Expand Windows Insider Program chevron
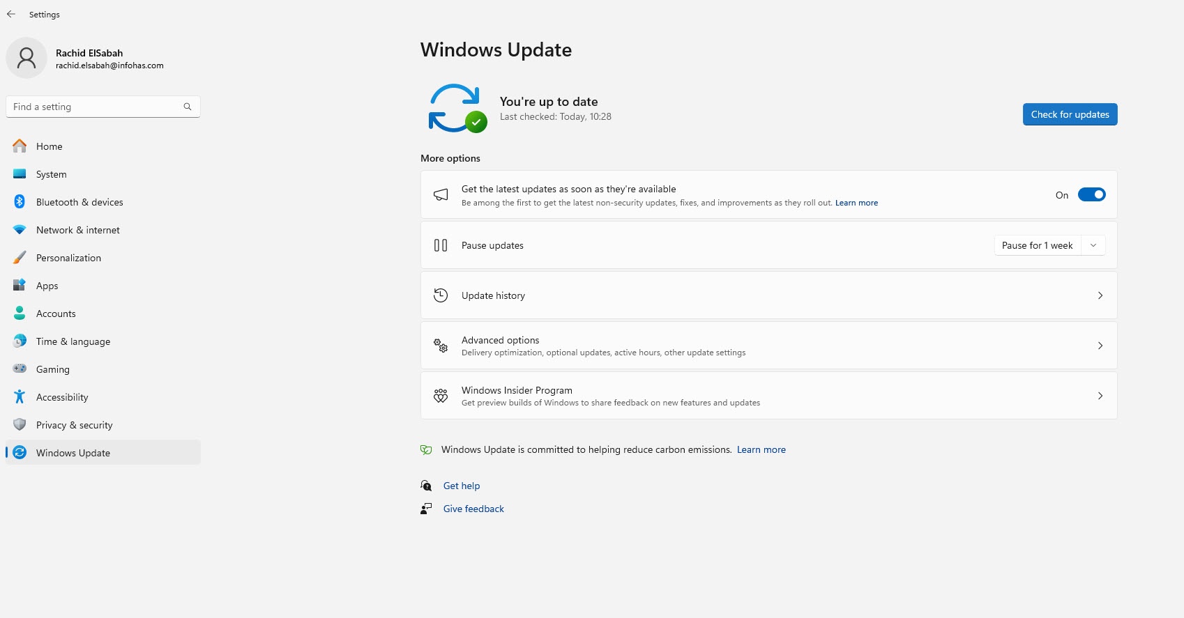This screenshot has height=618, width=1184. coord(1100,396)
